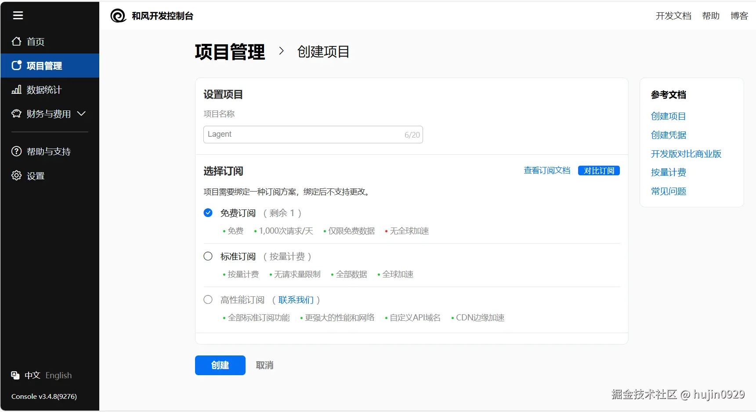Click the project name input field
This screenshot has width=756, height=412.
click(313, 134)
